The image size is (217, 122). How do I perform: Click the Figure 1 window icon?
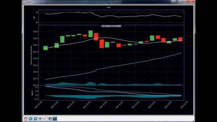24,2
